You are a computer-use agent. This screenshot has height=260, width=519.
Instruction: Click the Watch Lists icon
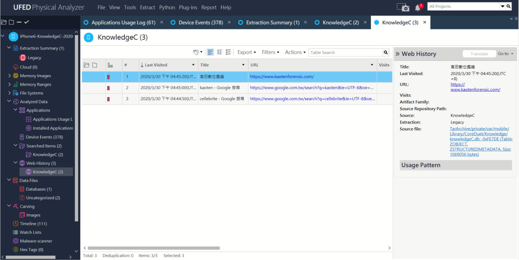point(16,232)
